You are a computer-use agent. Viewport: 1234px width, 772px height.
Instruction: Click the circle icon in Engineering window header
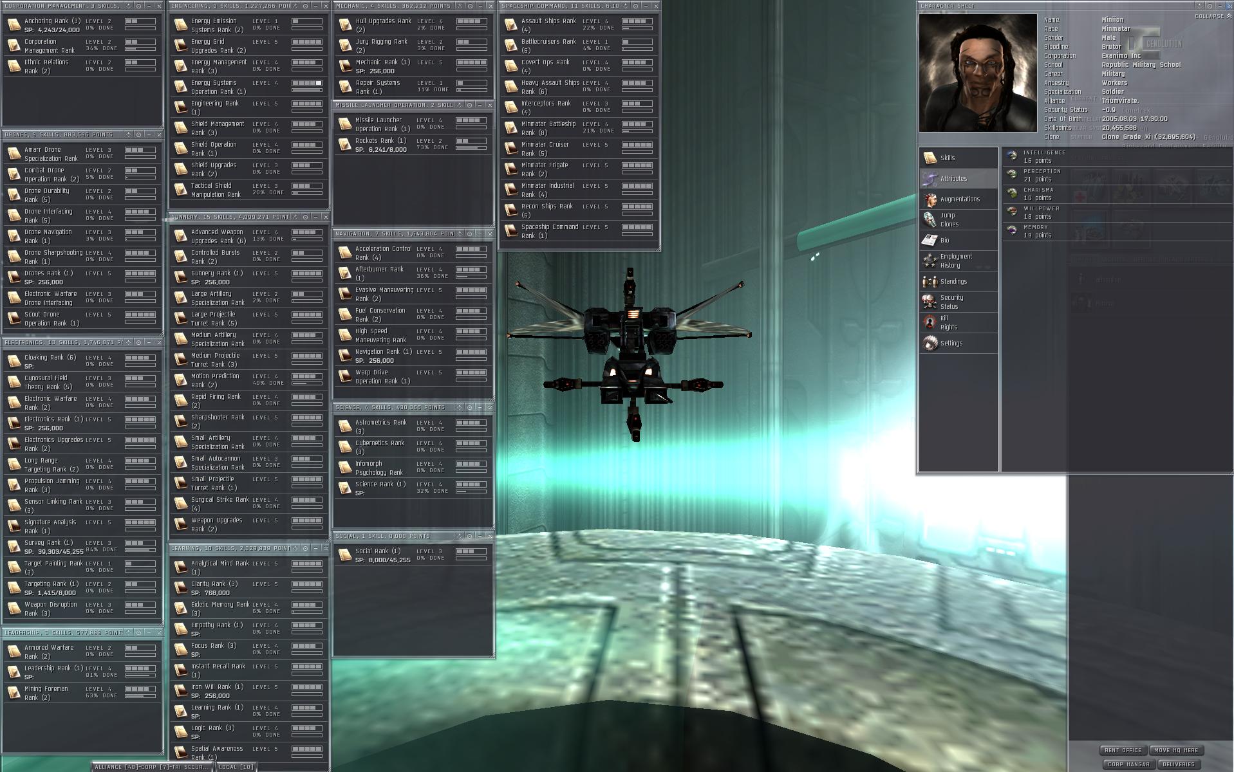[305, 6]
